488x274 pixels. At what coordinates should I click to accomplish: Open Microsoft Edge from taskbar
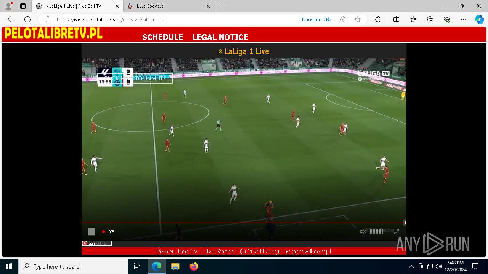point(157,266)
